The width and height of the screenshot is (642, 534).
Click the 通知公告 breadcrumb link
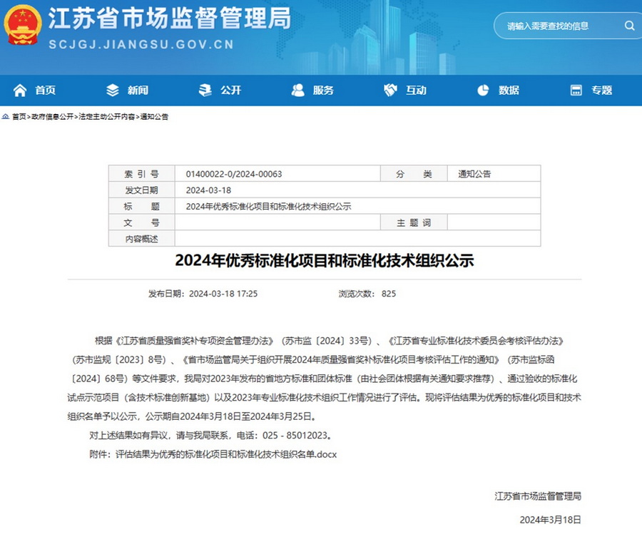tap(154, 116)
